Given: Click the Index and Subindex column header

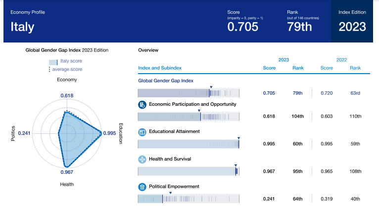Looking at the screenshot, I should pyautogui.click(x=159, y=68).
